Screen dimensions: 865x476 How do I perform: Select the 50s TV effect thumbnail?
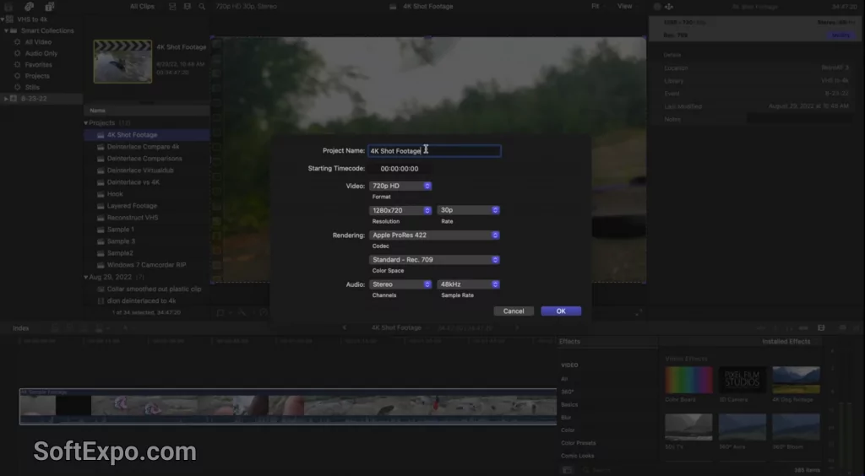click(688, 428)
